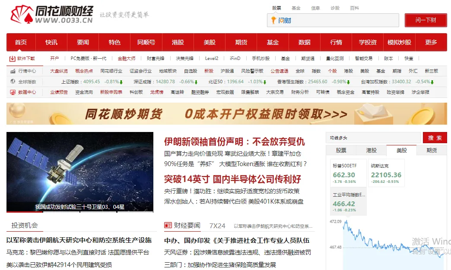Open the 业绩预告 data link
Screen dimensions: 451x270
tap(59, 92)
